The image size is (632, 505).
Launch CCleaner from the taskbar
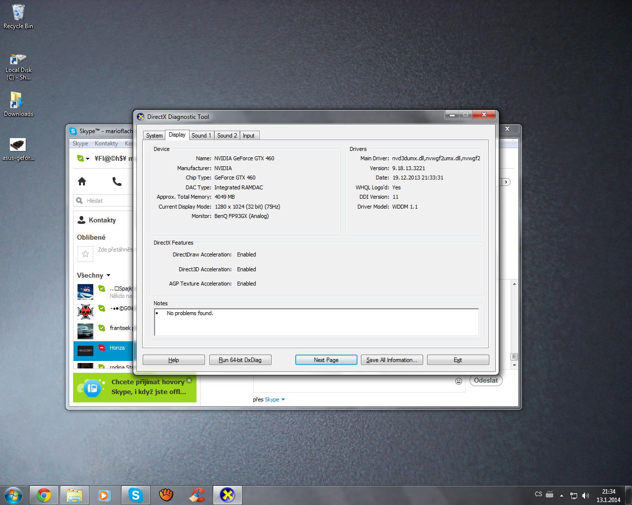[x=197, y=495]
